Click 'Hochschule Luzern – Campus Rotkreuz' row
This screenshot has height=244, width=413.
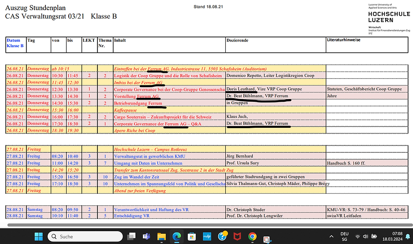[x=150, y=149]
